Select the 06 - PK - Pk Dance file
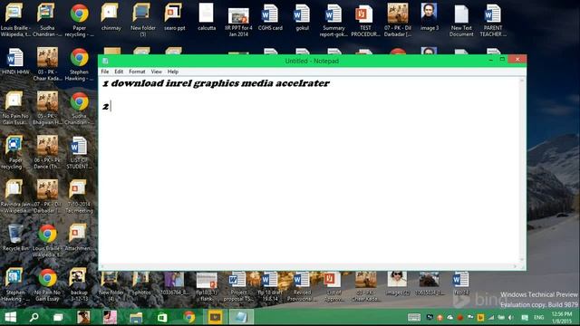 47,152
